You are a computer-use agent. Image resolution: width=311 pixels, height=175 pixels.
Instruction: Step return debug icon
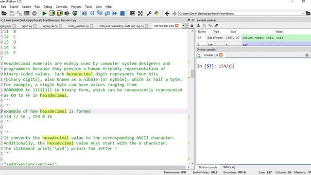tap(107, 14)
